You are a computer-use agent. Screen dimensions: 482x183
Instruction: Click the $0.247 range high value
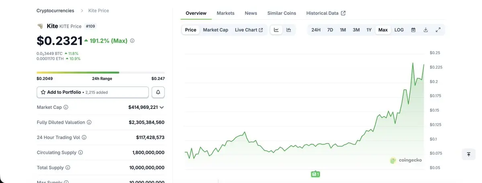coord(158,78)
